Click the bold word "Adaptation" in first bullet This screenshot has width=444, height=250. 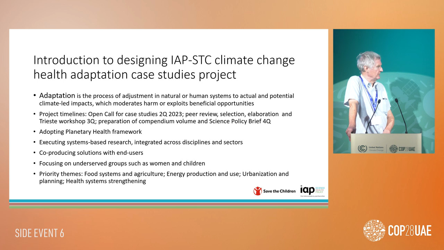click(57, 95)
